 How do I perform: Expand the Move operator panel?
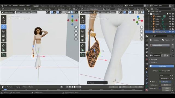coord(97,83)
